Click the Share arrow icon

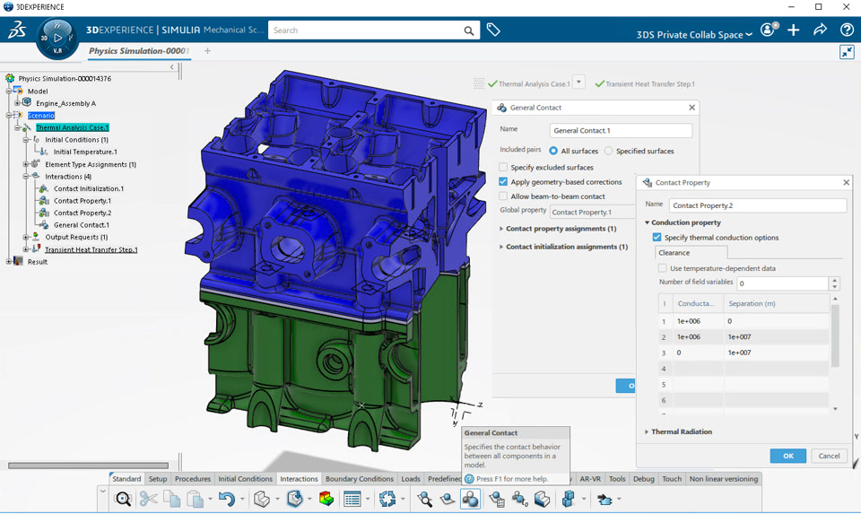pyautogui.click(x=820, y=30)
